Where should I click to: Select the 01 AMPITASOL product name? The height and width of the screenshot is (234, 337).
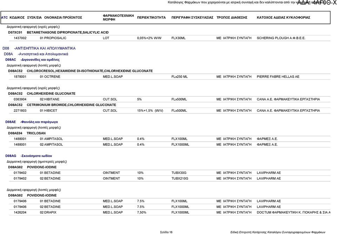[51, 139]
